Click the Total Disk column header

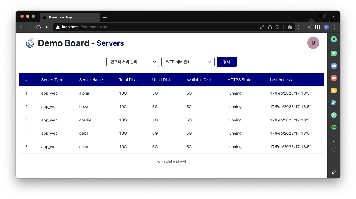[x=128, y=80]
